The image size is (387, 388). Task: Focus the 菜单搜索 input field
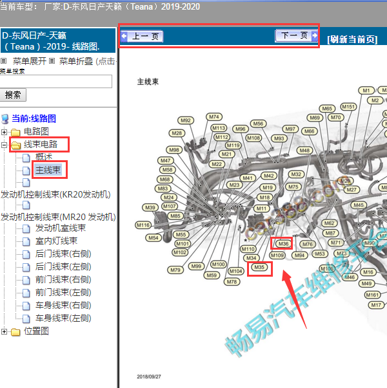56,81
